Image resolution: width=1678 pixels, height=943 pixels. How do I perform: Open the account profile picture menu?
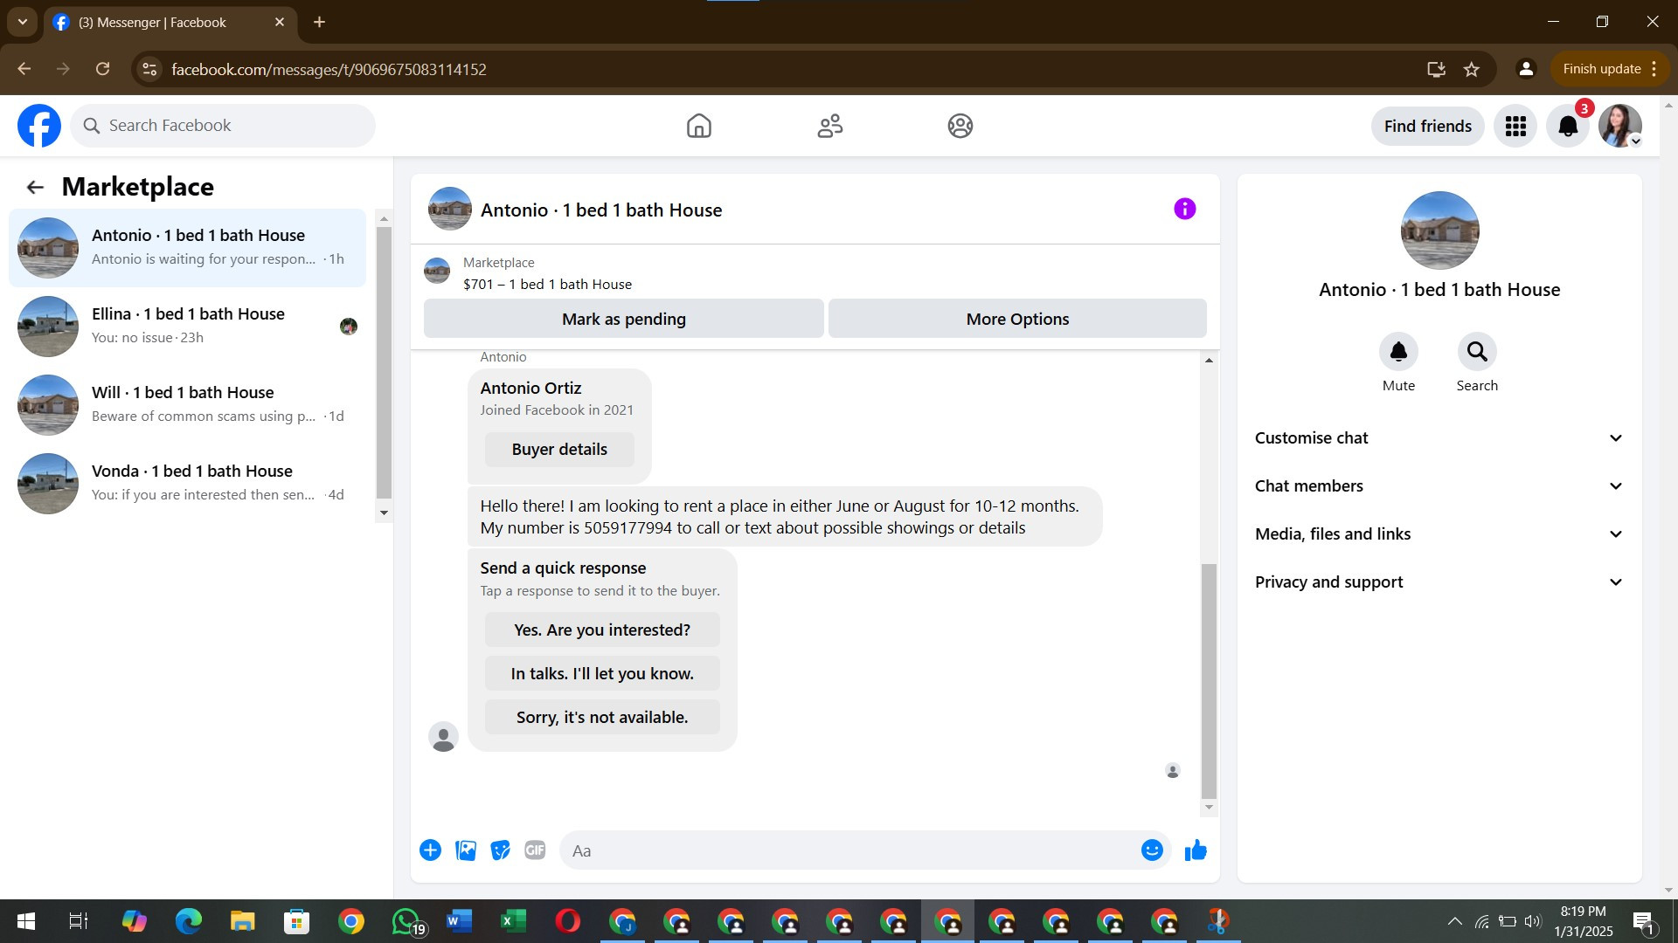[x=1620, y=126]
